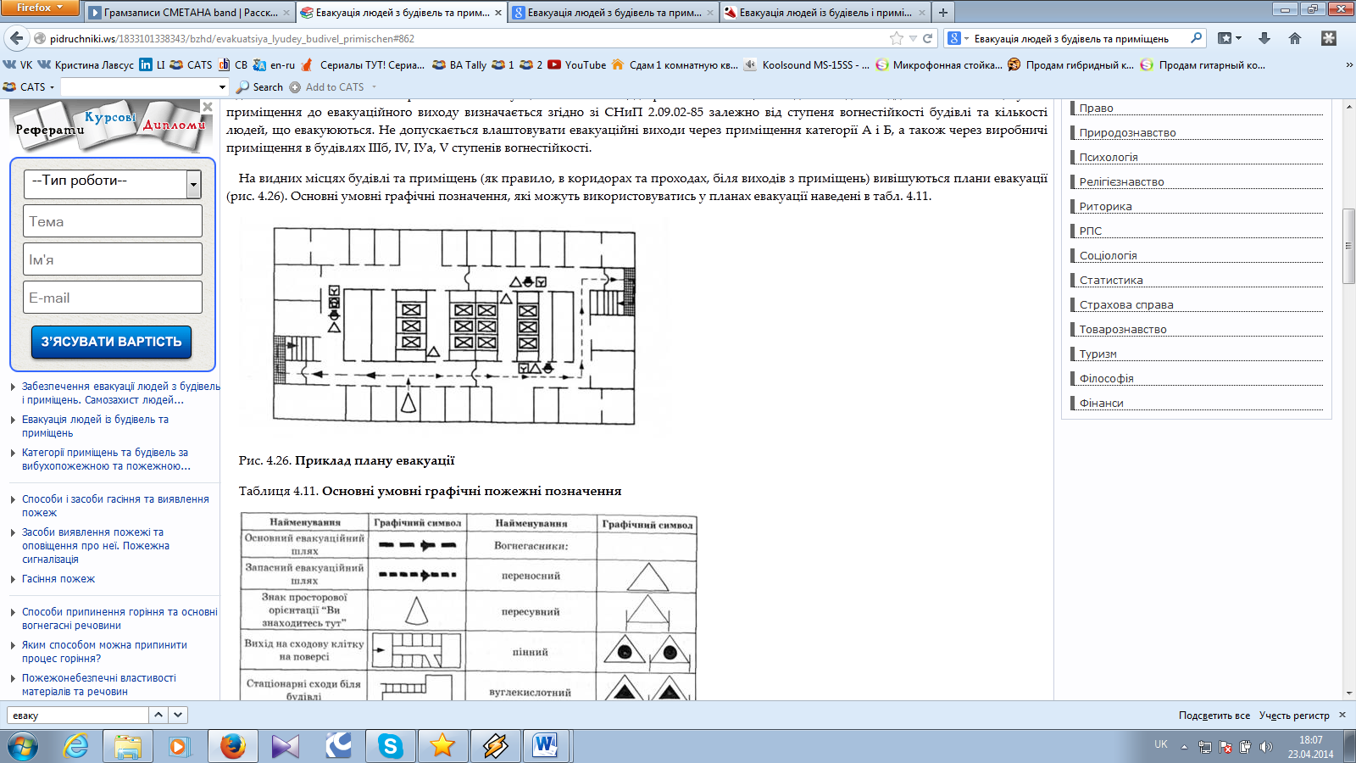1356x763 pixels.
Task: Switch to Грамзаписи СМЕТАНА band tab
Action: click(189, 13)
